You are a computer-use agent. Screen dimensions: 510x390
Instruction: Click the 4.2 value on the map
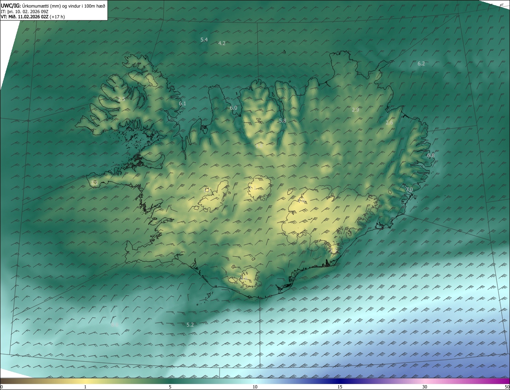pyautogui.click(x=222, y=43)
